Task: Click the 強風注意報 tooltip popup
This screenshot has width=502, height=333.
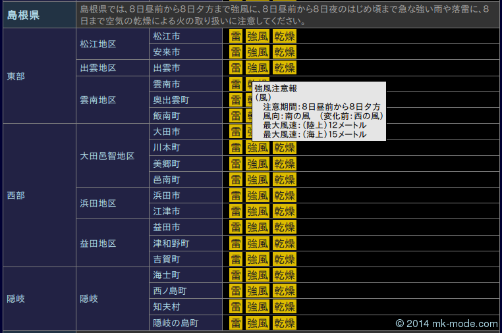Action: pos(318,111)
